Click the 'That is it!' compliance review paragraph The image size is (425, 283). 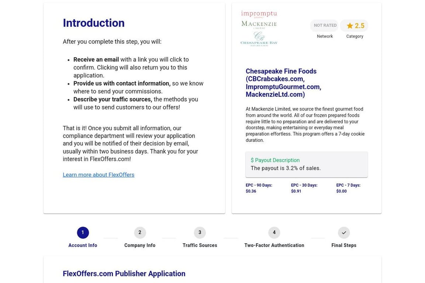[130, 144]
